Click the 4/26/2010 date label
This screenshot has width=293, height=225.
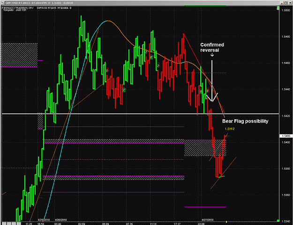(x=61, y=220)
